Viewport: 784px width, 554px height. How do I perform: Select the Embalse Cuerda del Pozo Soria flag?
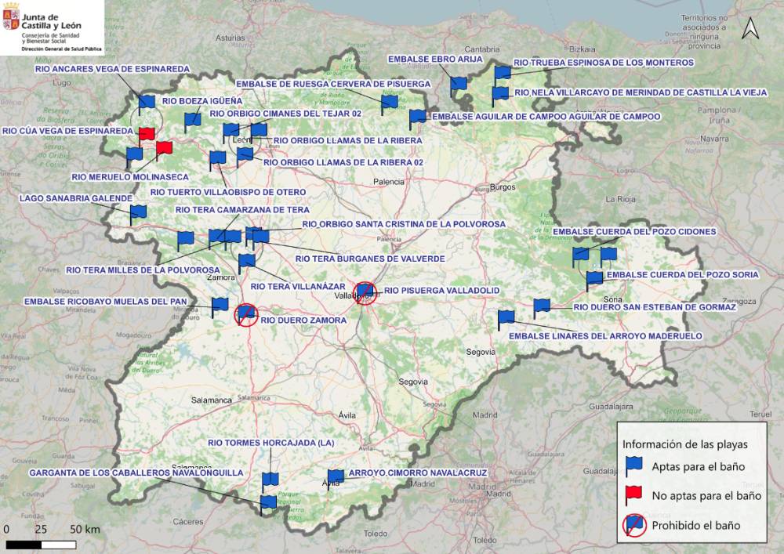[594, 281]
